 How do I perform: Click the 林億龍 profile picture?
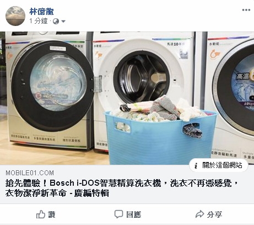coord(15,16)
